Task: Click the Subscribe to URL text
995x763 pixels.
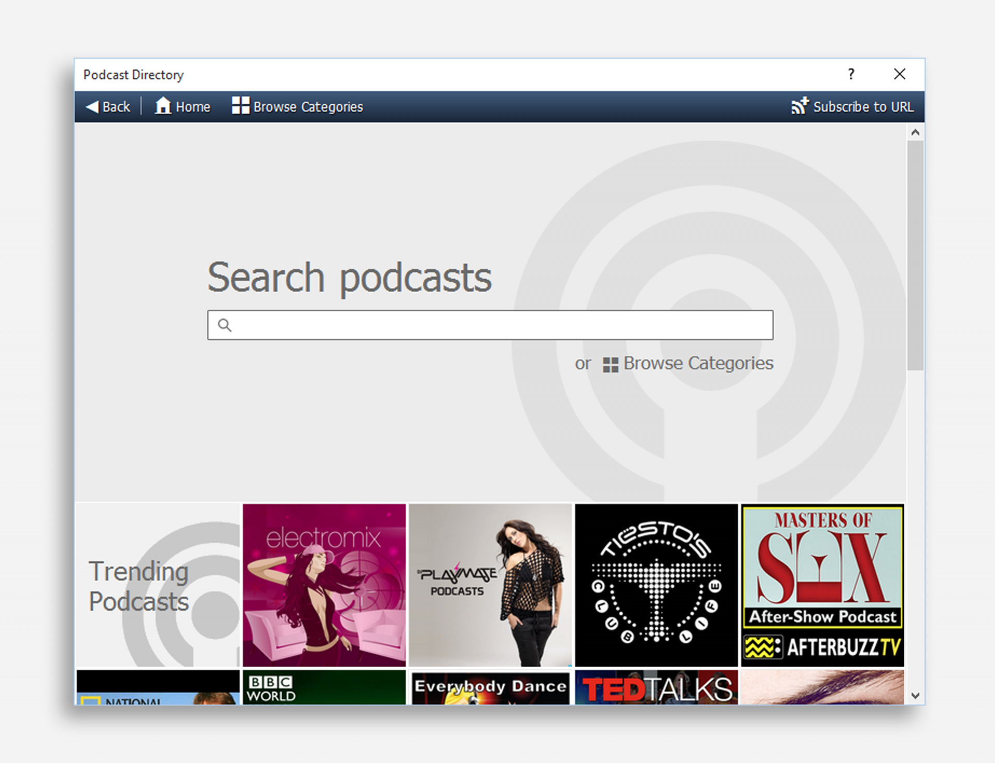Action: coord(863,107)
